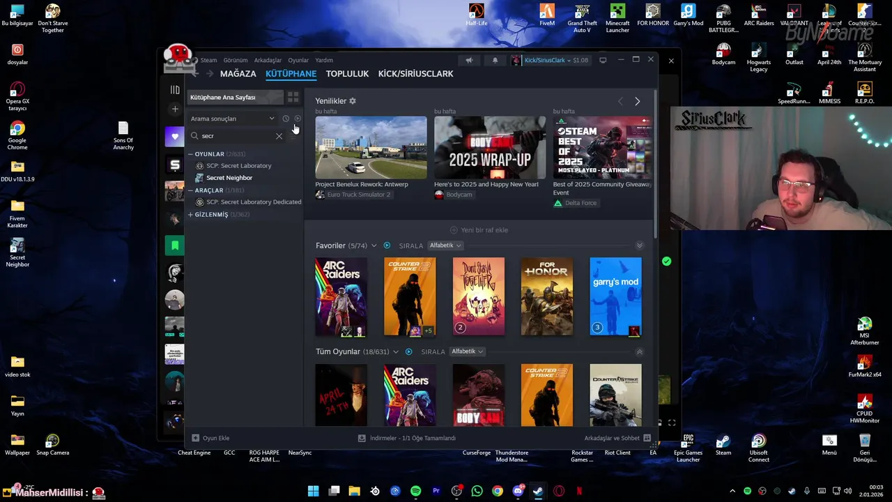Toggle ready-to-play filter in library sidebar
892x502 pixels.
tap(298, 119)
